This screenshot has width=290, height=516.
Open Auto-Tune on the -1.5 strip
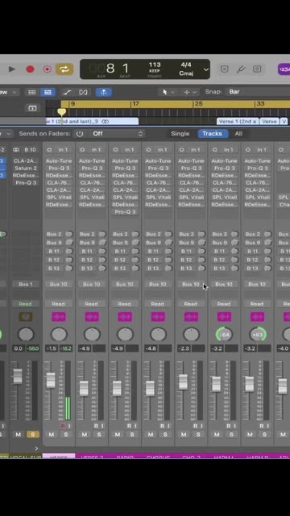click(59, 161)
